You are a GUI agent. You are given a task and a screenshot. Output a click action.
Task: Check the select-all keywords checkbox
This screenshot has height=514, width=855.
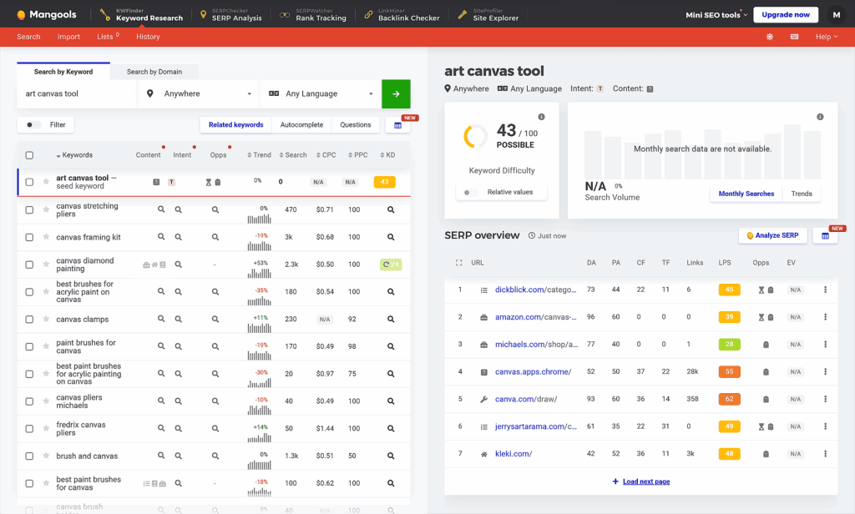click(x=29, y=155)
